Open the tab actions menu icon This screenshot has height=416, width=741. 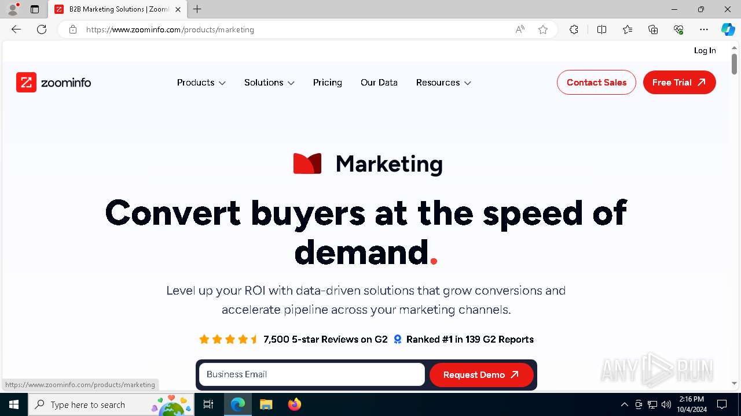(35, 9)
